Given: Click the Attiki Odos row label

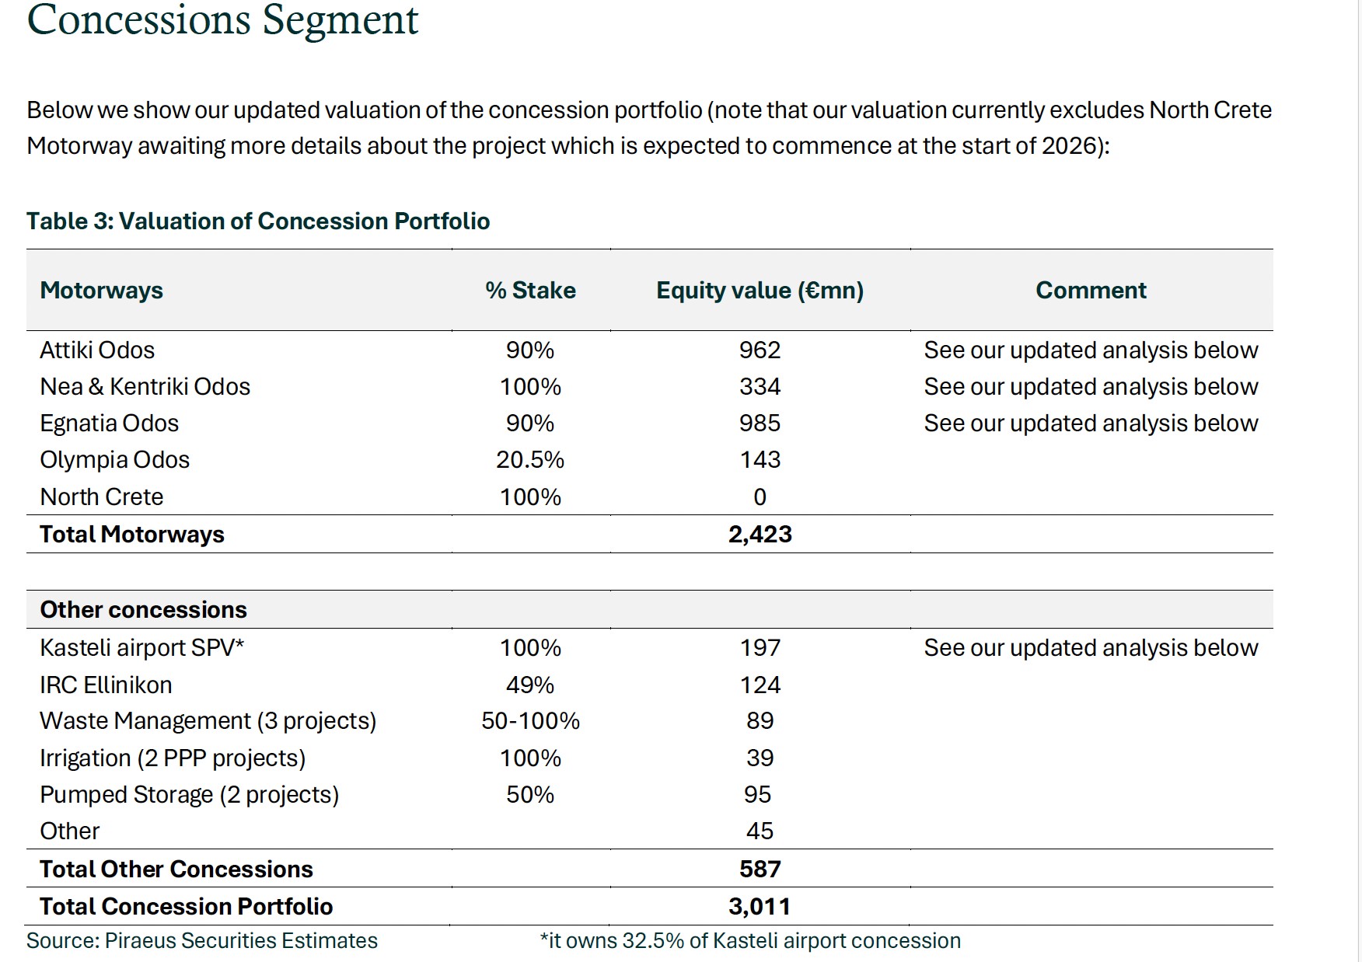Looking at the screenshot, I should pos(97,350).
